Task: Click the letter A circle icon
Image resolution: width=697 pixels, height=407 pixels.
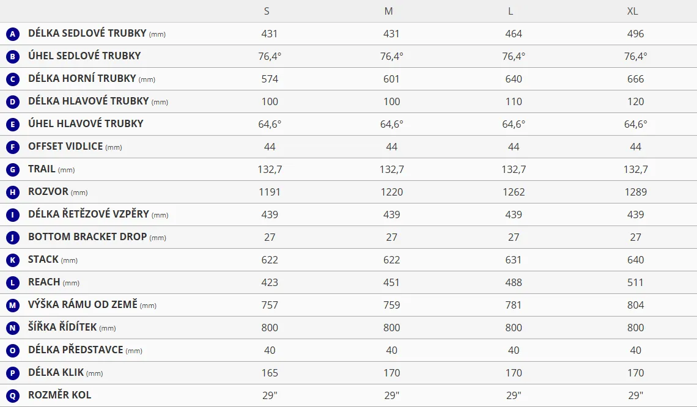Action: [x=13, y=34]
